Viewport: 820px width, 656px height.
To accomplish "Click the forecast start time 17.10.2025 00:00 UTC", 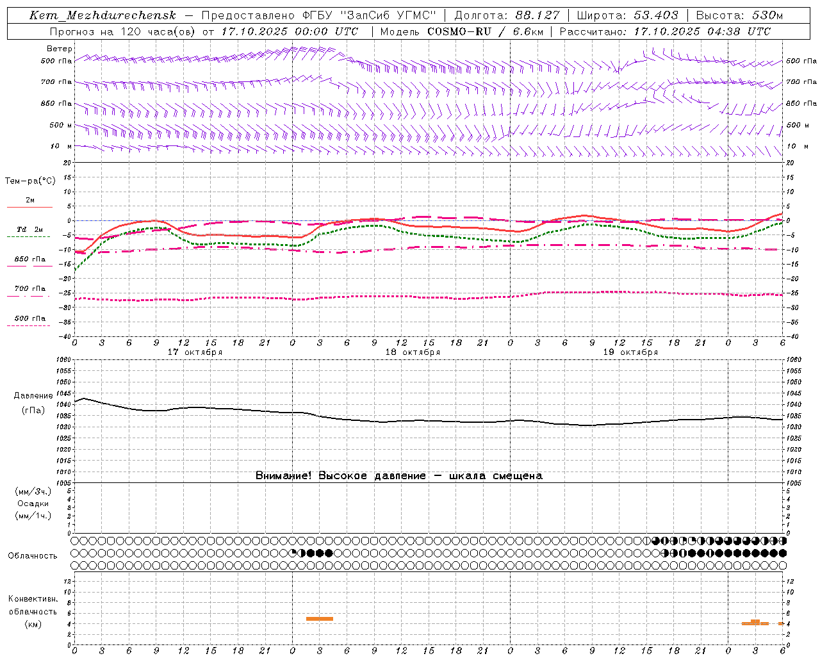I will 290,31.
